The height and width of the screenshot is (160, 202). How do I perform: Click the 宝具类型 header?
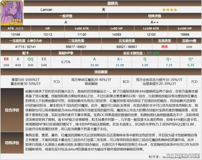(x=165, y=41)
